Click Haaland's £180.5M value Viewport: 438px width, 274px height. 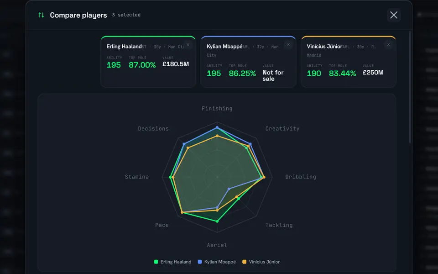point(176,64)
